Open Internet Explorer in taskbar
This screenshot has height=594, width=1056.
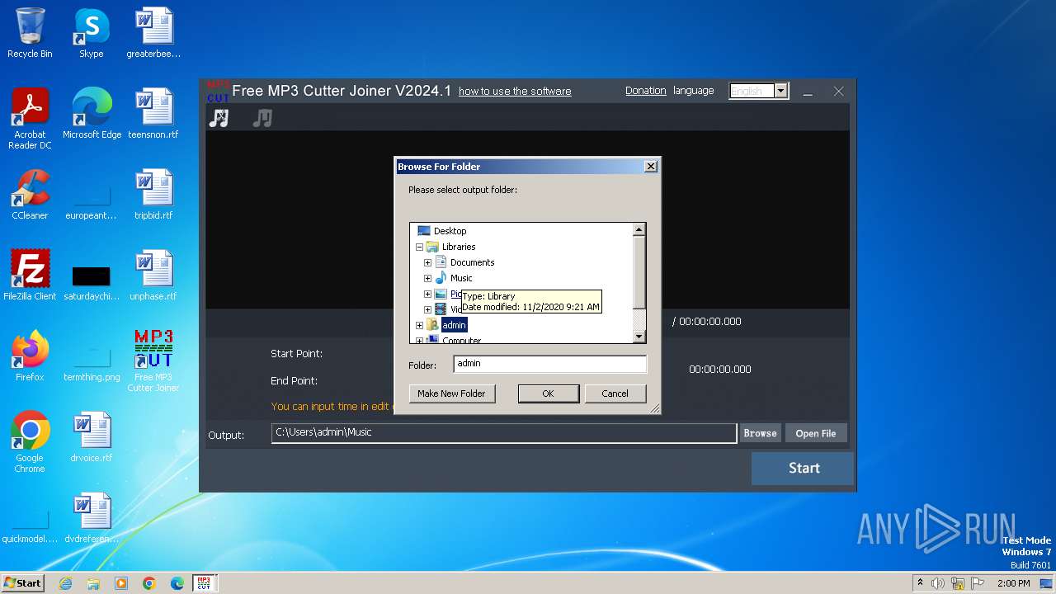[66, 583]
